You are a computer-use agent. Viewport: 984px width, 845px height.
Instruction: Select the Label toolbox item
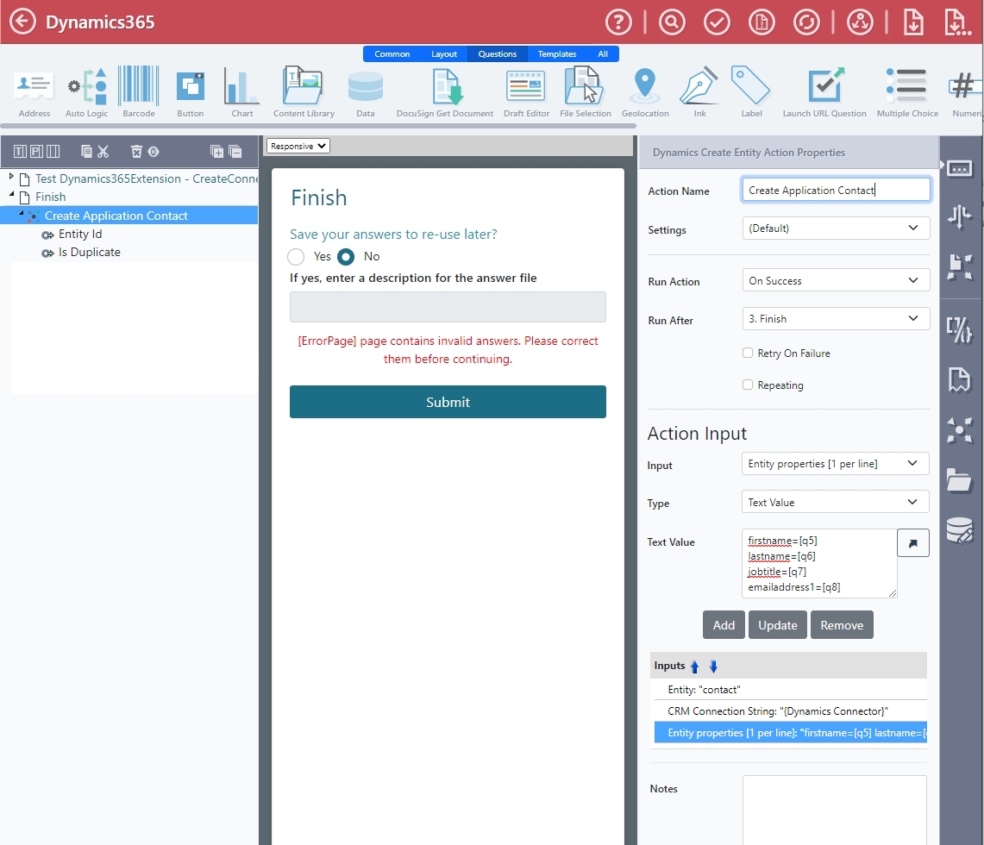tap(751, 92)
